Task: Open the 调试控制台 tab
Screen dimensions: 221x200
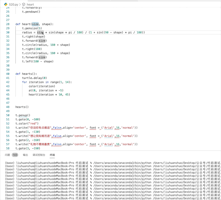Action: point(39,155)
